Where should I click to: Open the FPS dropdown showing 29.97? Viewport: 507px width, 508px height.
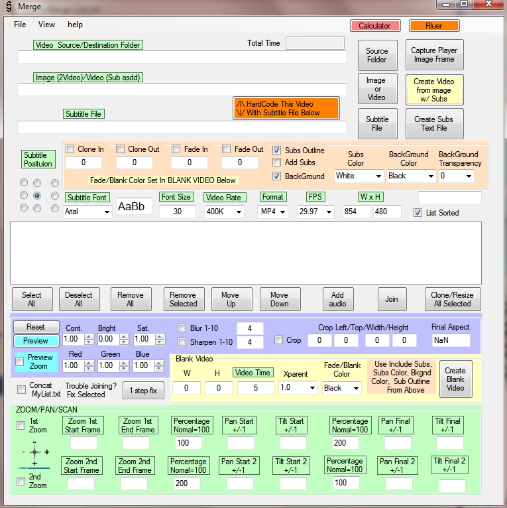(x=315, y=212)
